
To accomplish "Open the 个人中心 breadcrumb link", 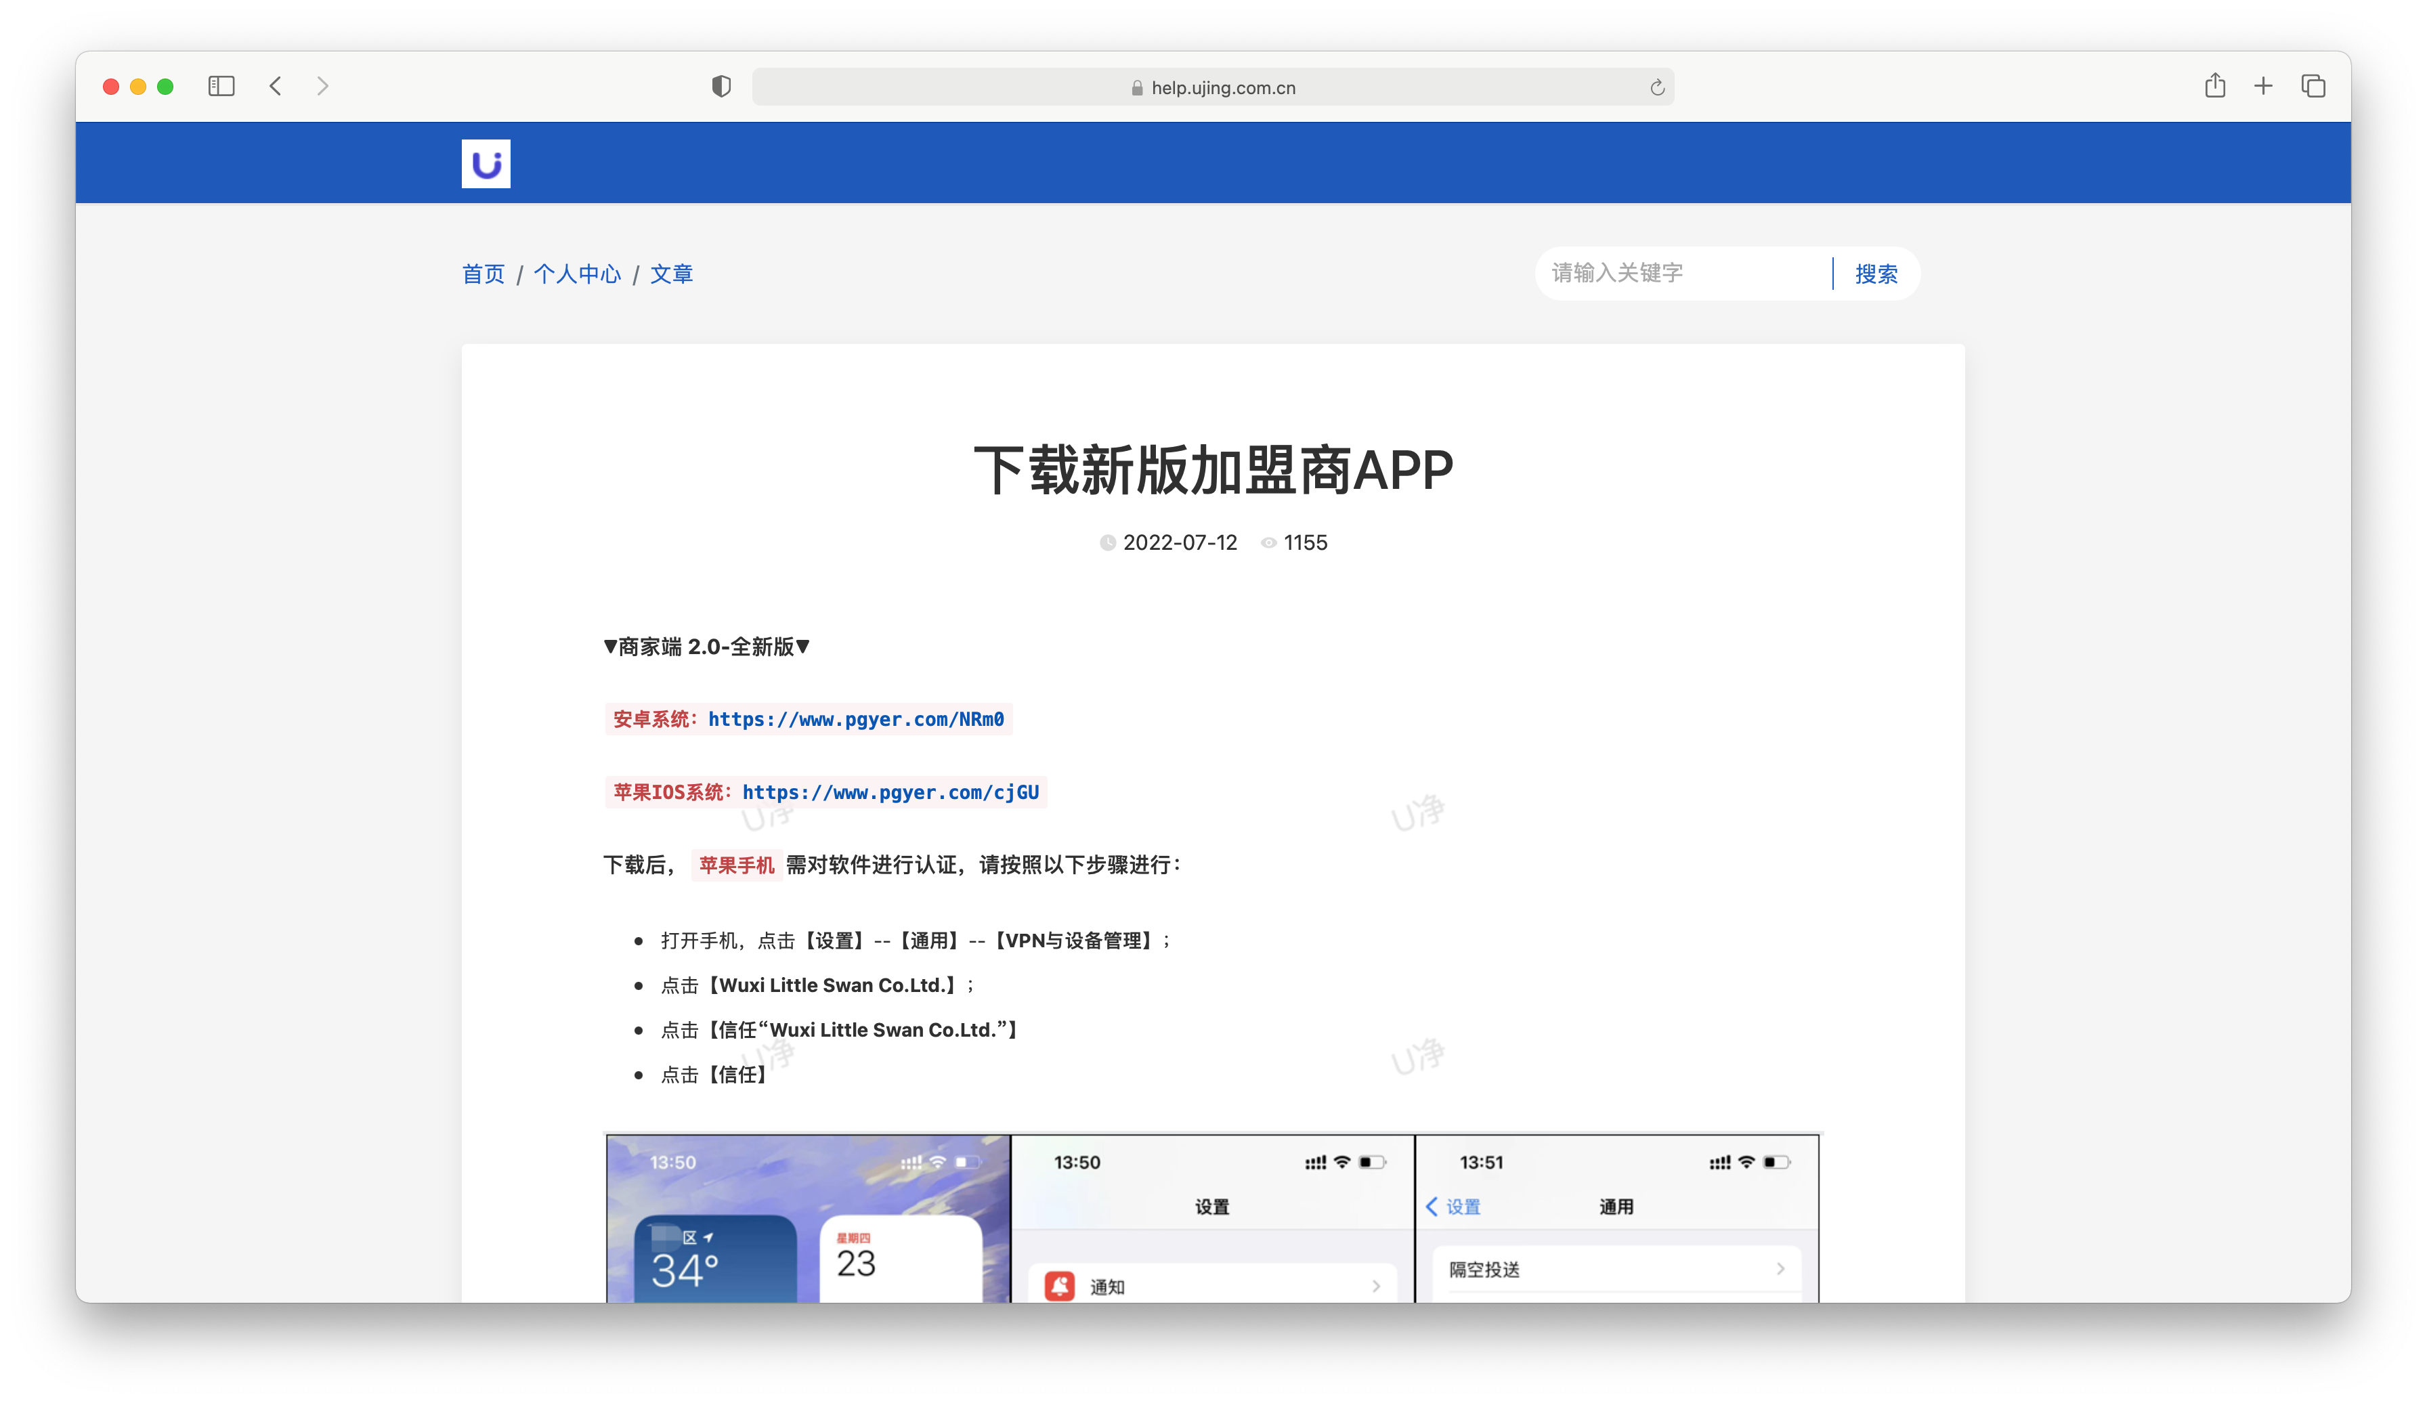I will click(577, 274).
